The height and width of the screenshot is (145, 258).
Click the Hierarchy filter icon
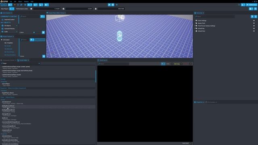click(252, 17)
